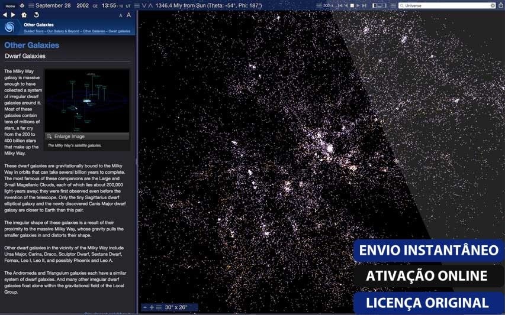Viewport: 505px width, 315px height.
Task: Step time backward one step
Action: [x=340, y=5]
